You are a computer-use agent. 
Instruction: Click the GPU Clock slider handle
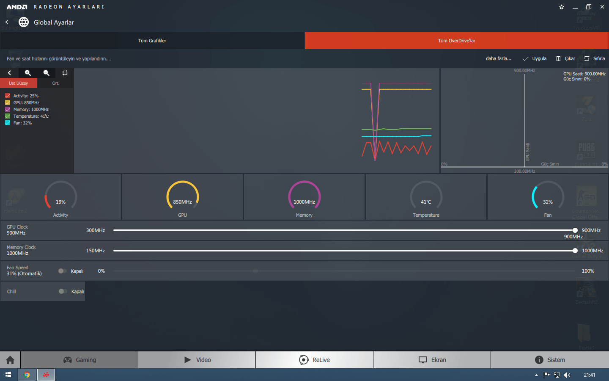click(575, 230)
